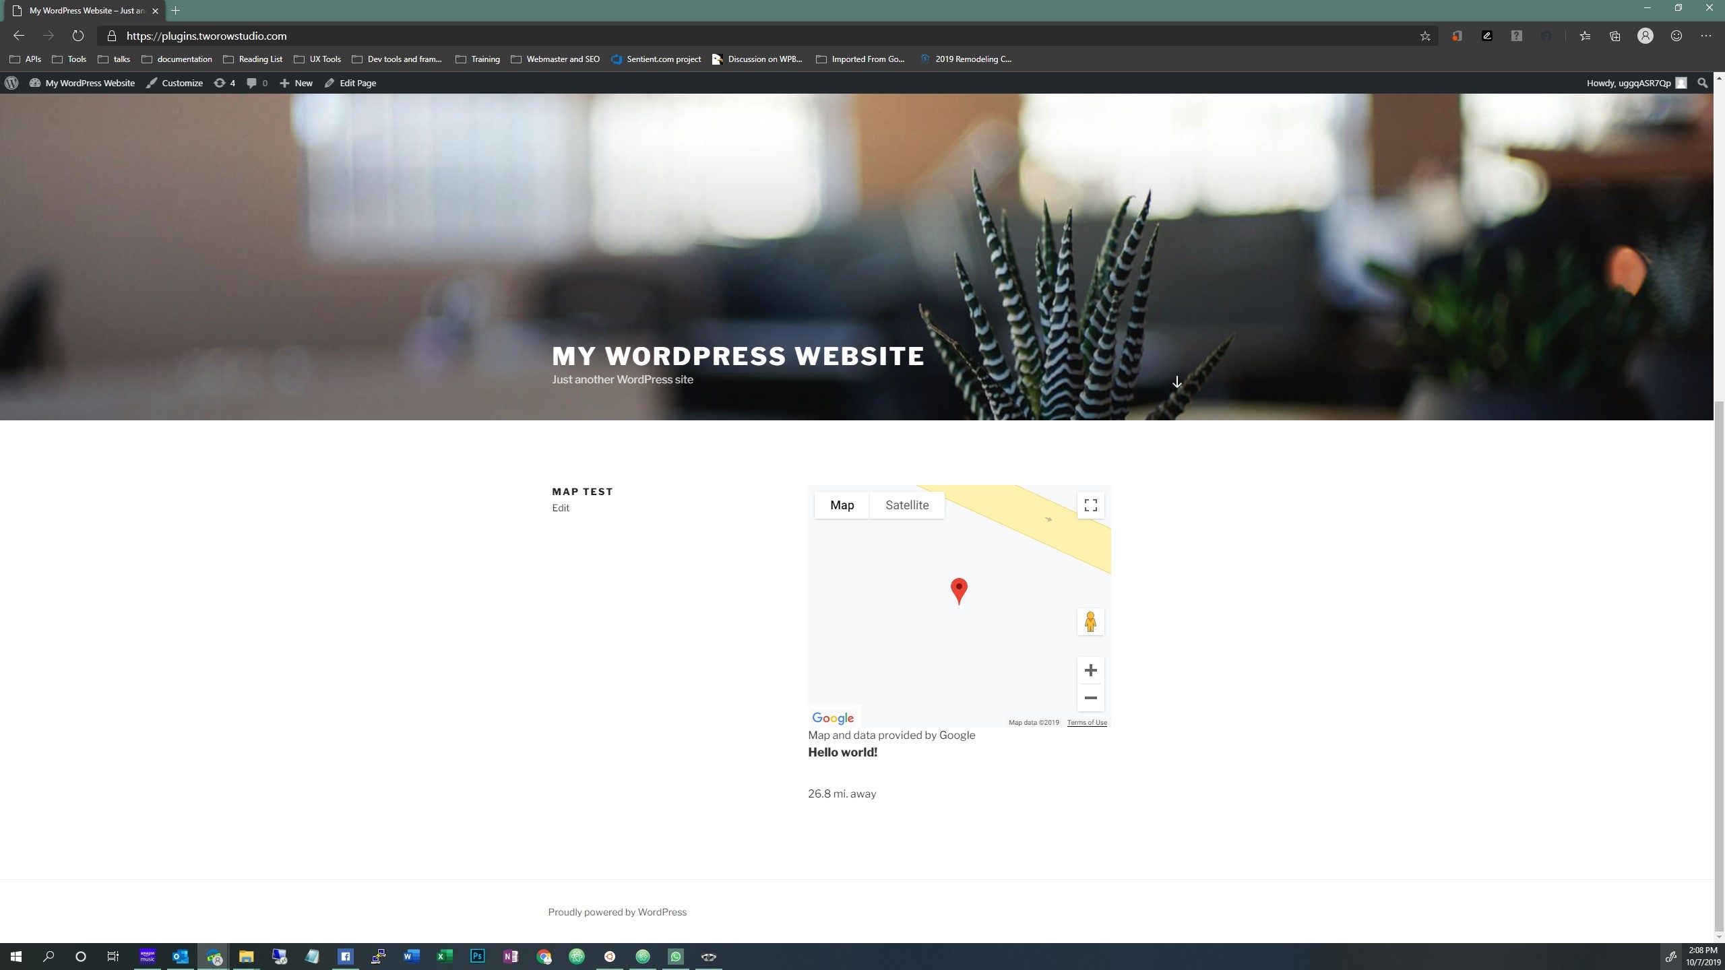Open a new browser tab
The image size is (1725, 970).
[176, 11]
